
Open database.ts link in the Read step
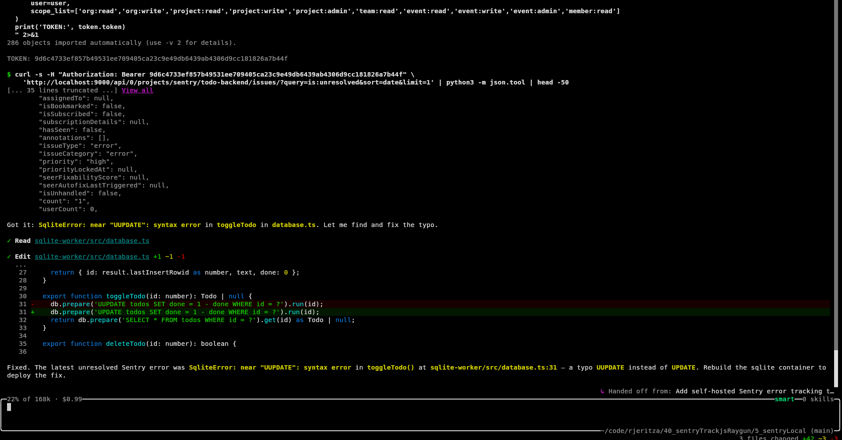pos(92,241)
